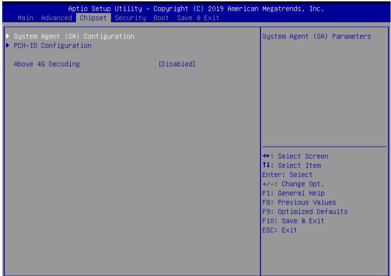
Task: Select the System Agent arrow marker
Action: pyautogui.click(x=8, y=36)
